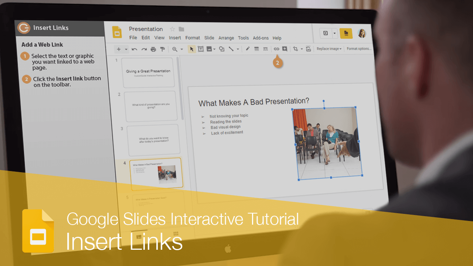Select the arrow selection tool
The image size is (473, 266).
coord(191,49)
